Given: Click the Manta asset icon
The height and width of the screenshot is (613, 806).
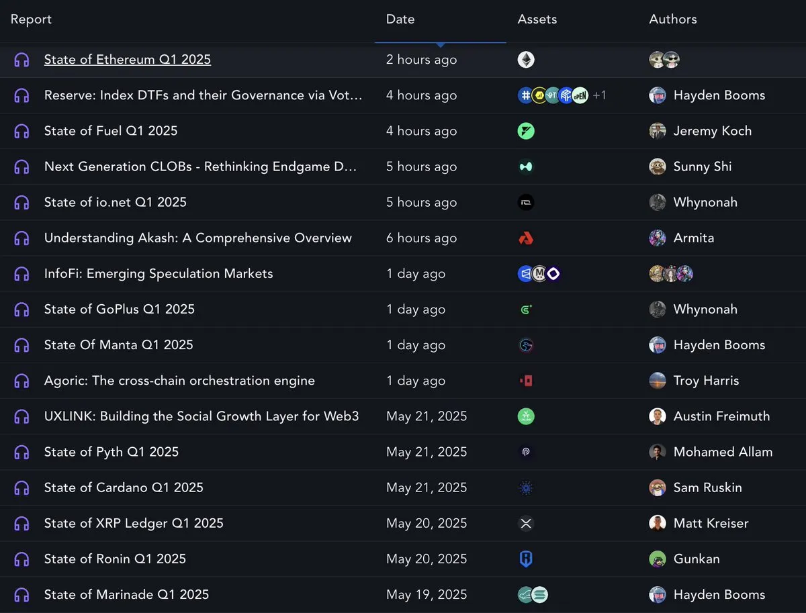Looking at the screenshot, I should point(526,344).
